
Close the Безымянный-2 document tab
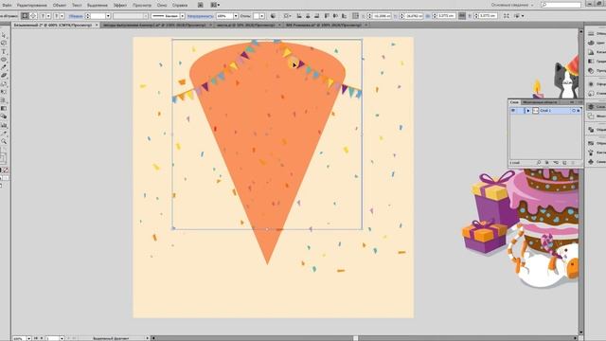click(x=97, y=25)
